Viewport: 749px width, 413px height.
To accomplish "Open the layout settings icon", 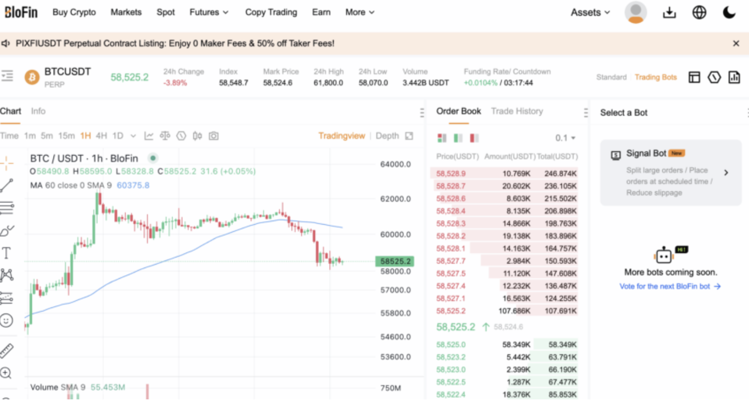I will pos(694,77).
